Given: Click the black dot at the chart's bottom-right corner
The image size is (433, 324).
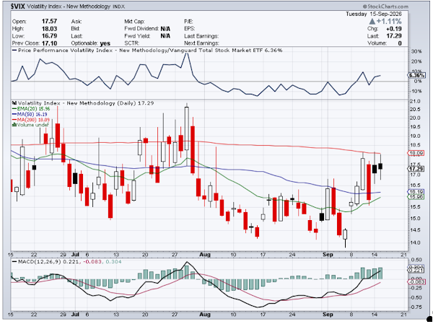Looking at the screenshot, I should [430, 319].
